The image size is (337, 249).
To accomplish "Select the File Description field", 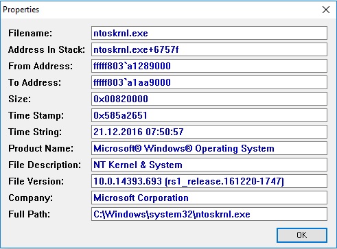I will pyautogui.click(x=209, y=165).
